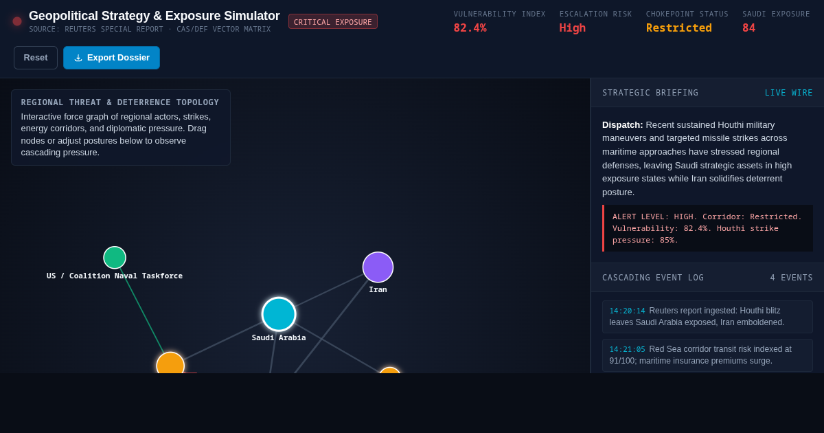Select the purple Iran node

(x=378, y=267)
